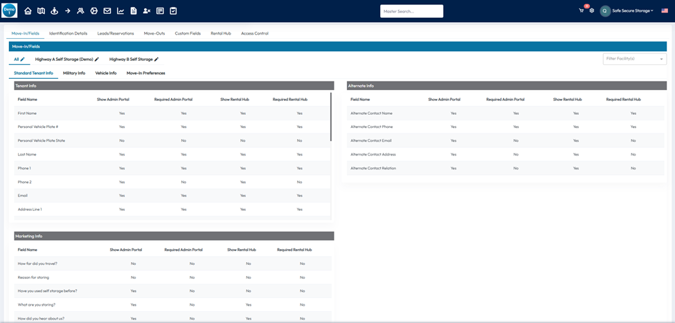Click the remove user icon
Image resolution: width=675 pixels, height=323 pixels.
coord(146,11)
